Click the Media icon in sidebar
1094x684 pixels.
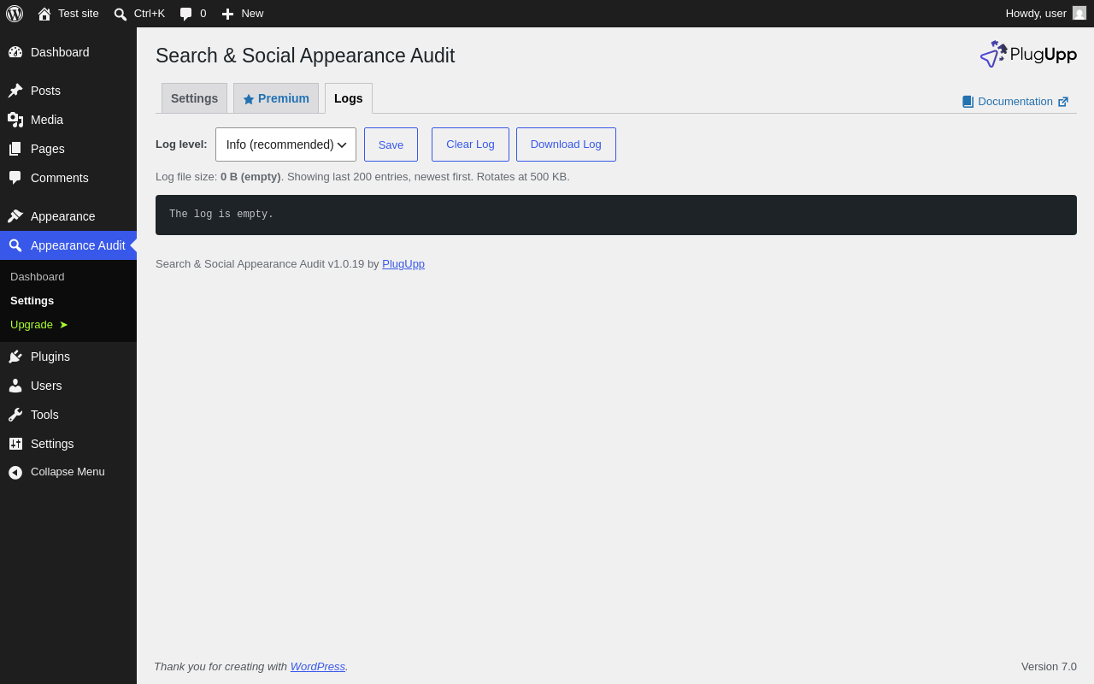click(15, 120)
